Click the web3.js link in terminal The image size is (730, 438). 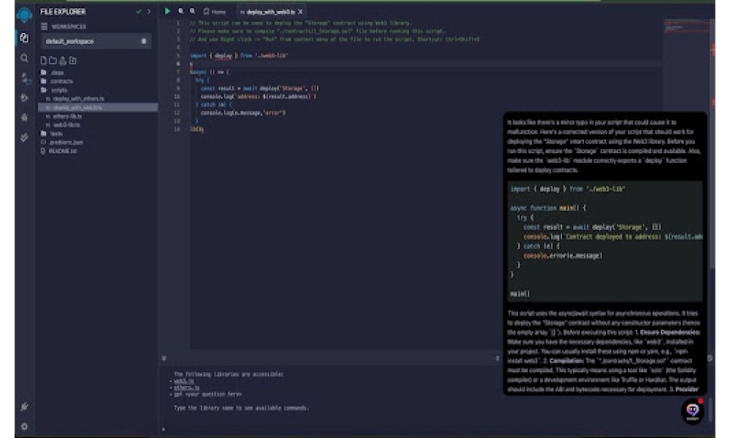(x=183, y=381)
